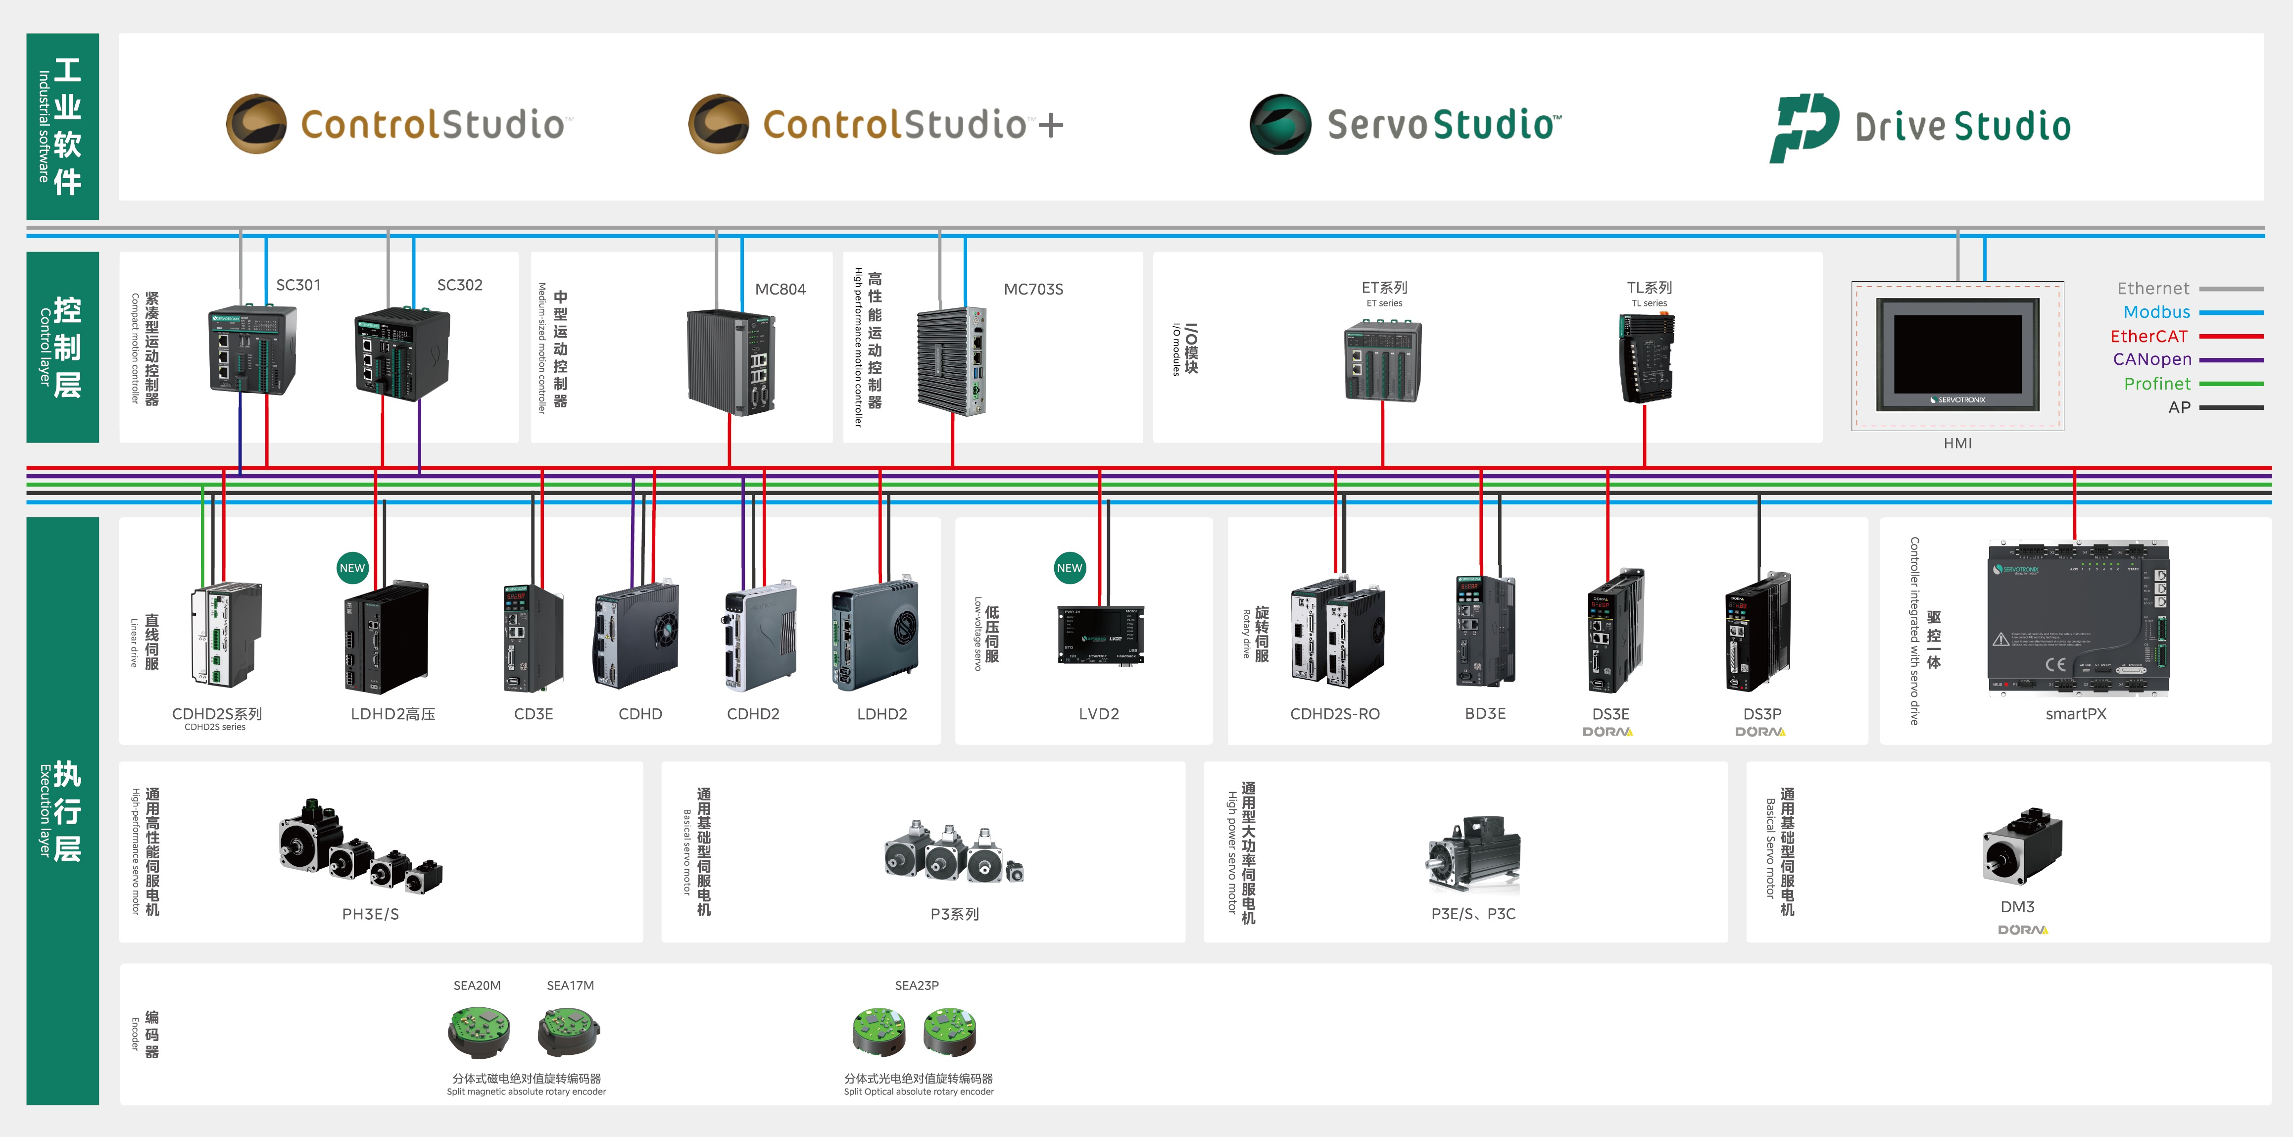Click the "CDHD2S系列" label
This screenshot has width=2293, height=1137.
point(216,714)
